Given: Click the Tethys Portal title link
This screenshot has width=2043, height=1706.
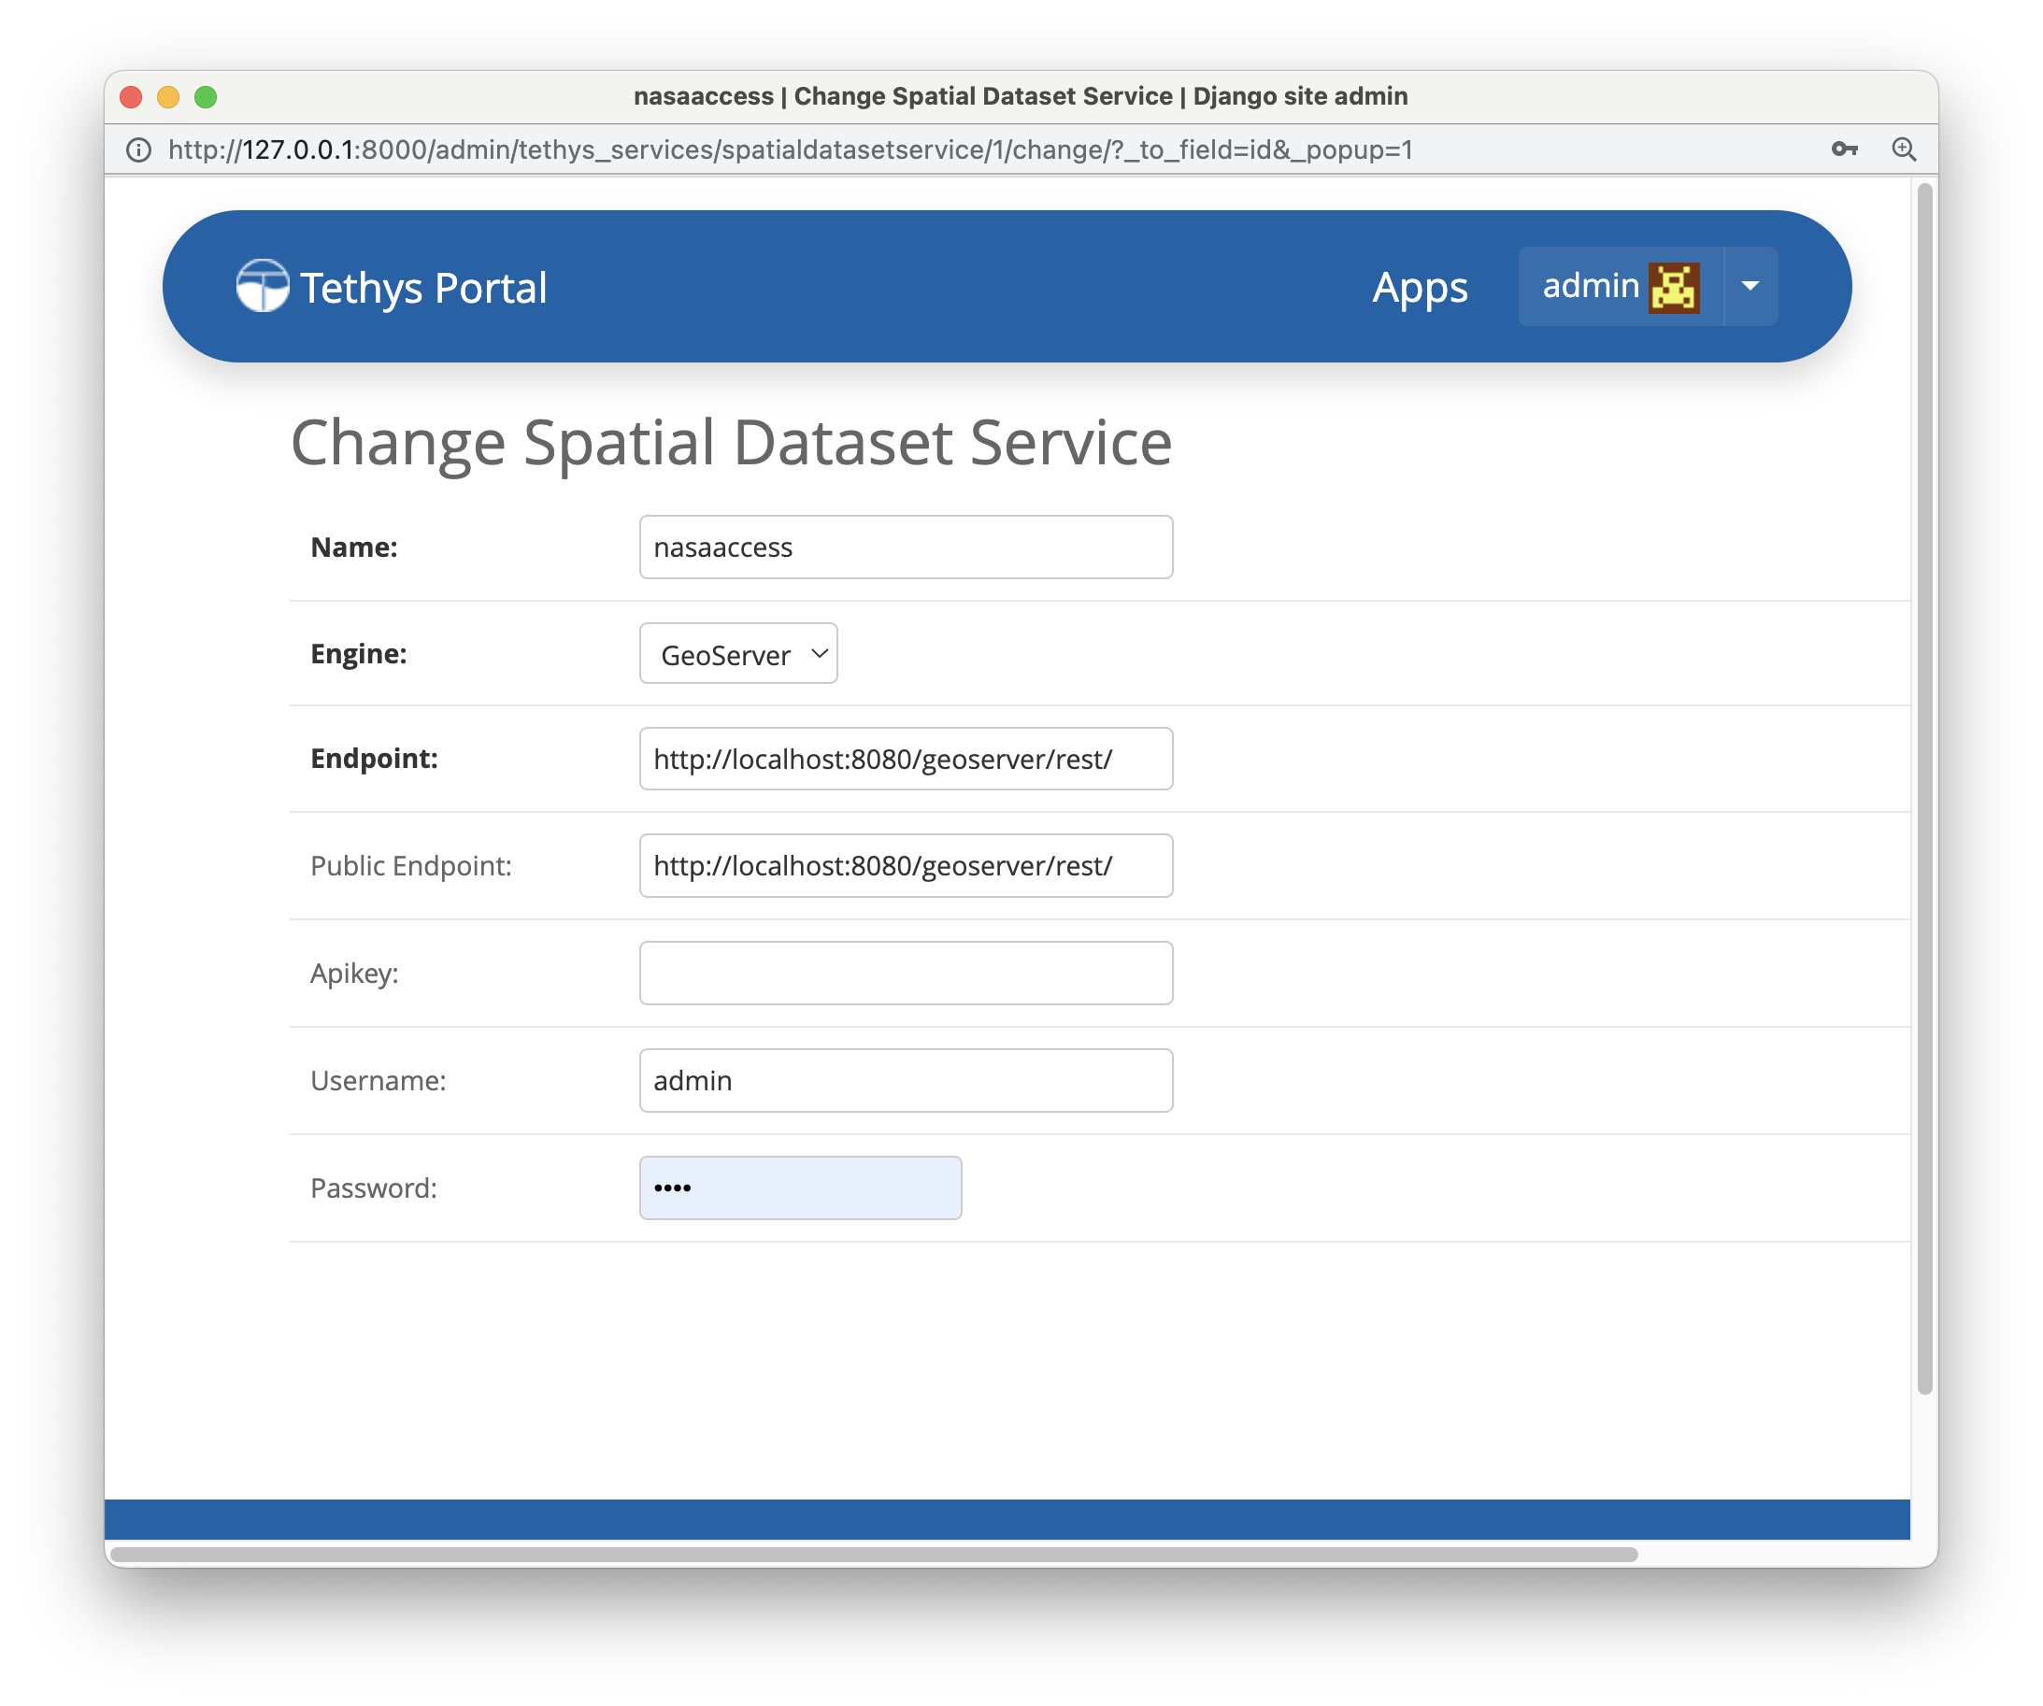Looking at the screenshot, I should pyautogui.click(x=423, y=288).
